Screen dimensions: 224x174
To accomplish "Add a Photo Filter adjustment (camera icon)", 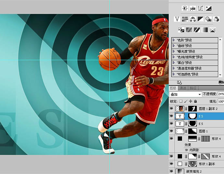I will pos(208,19).
